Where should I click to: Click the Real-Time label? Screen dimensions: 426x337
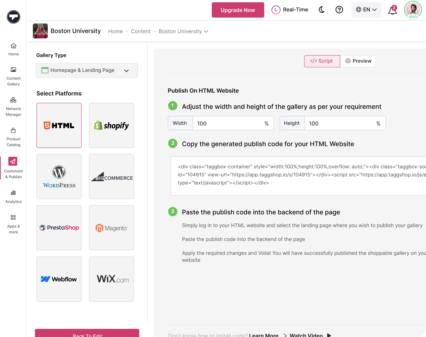tap(295, 10)
